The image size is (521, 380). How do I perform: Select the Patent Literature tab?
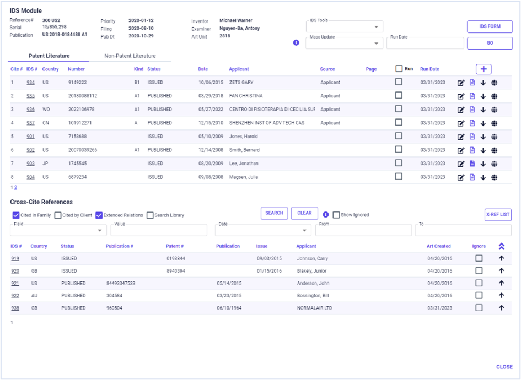49,56
